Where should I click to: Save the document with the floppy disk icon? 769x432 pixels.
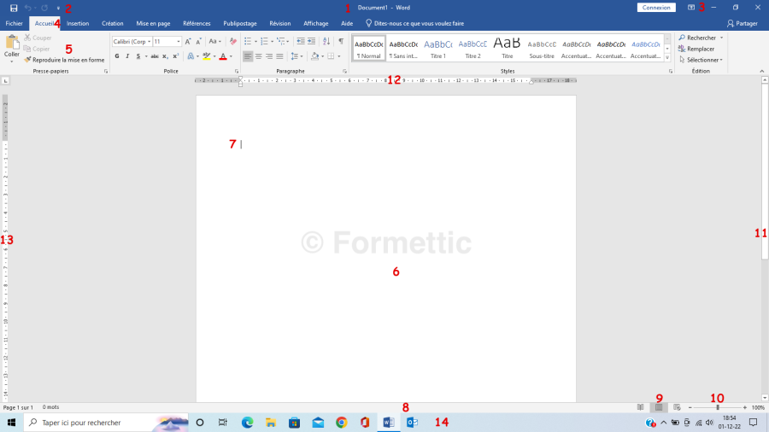click(14, 8)
